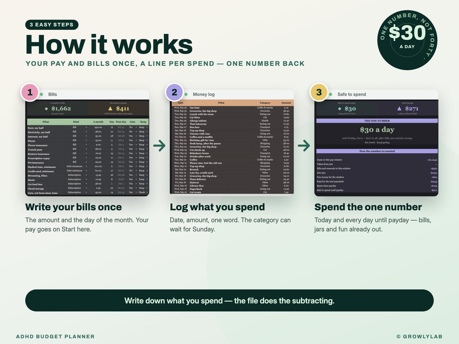Open the Auto dropdown for Credit card, minimum
This screenshot has width=459, height=344.
136,171
